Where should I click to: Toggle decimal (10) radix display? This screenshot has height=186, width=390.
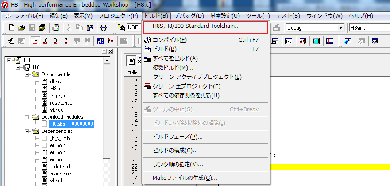click(x=45, y=41)
